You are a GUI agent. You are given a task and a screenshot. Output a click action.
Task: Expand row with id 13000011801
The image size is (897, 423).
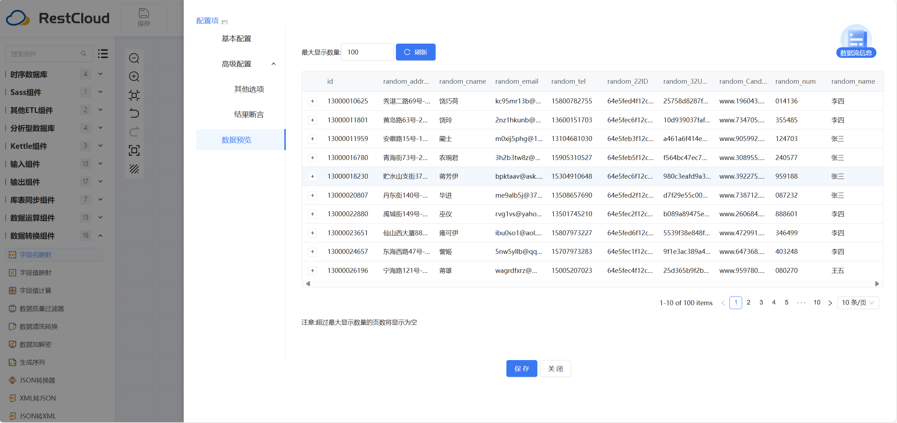[312, 120]
